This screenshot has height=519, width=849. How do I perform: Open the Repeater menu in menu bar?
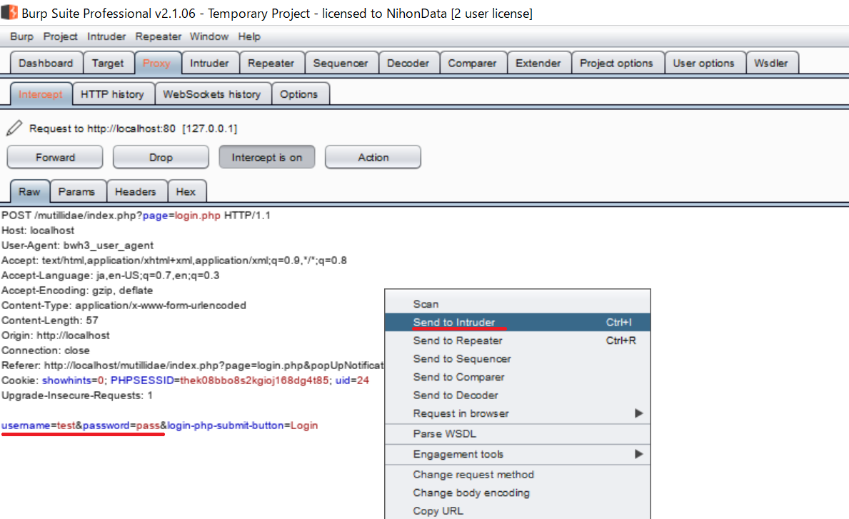tap(158, 36)
